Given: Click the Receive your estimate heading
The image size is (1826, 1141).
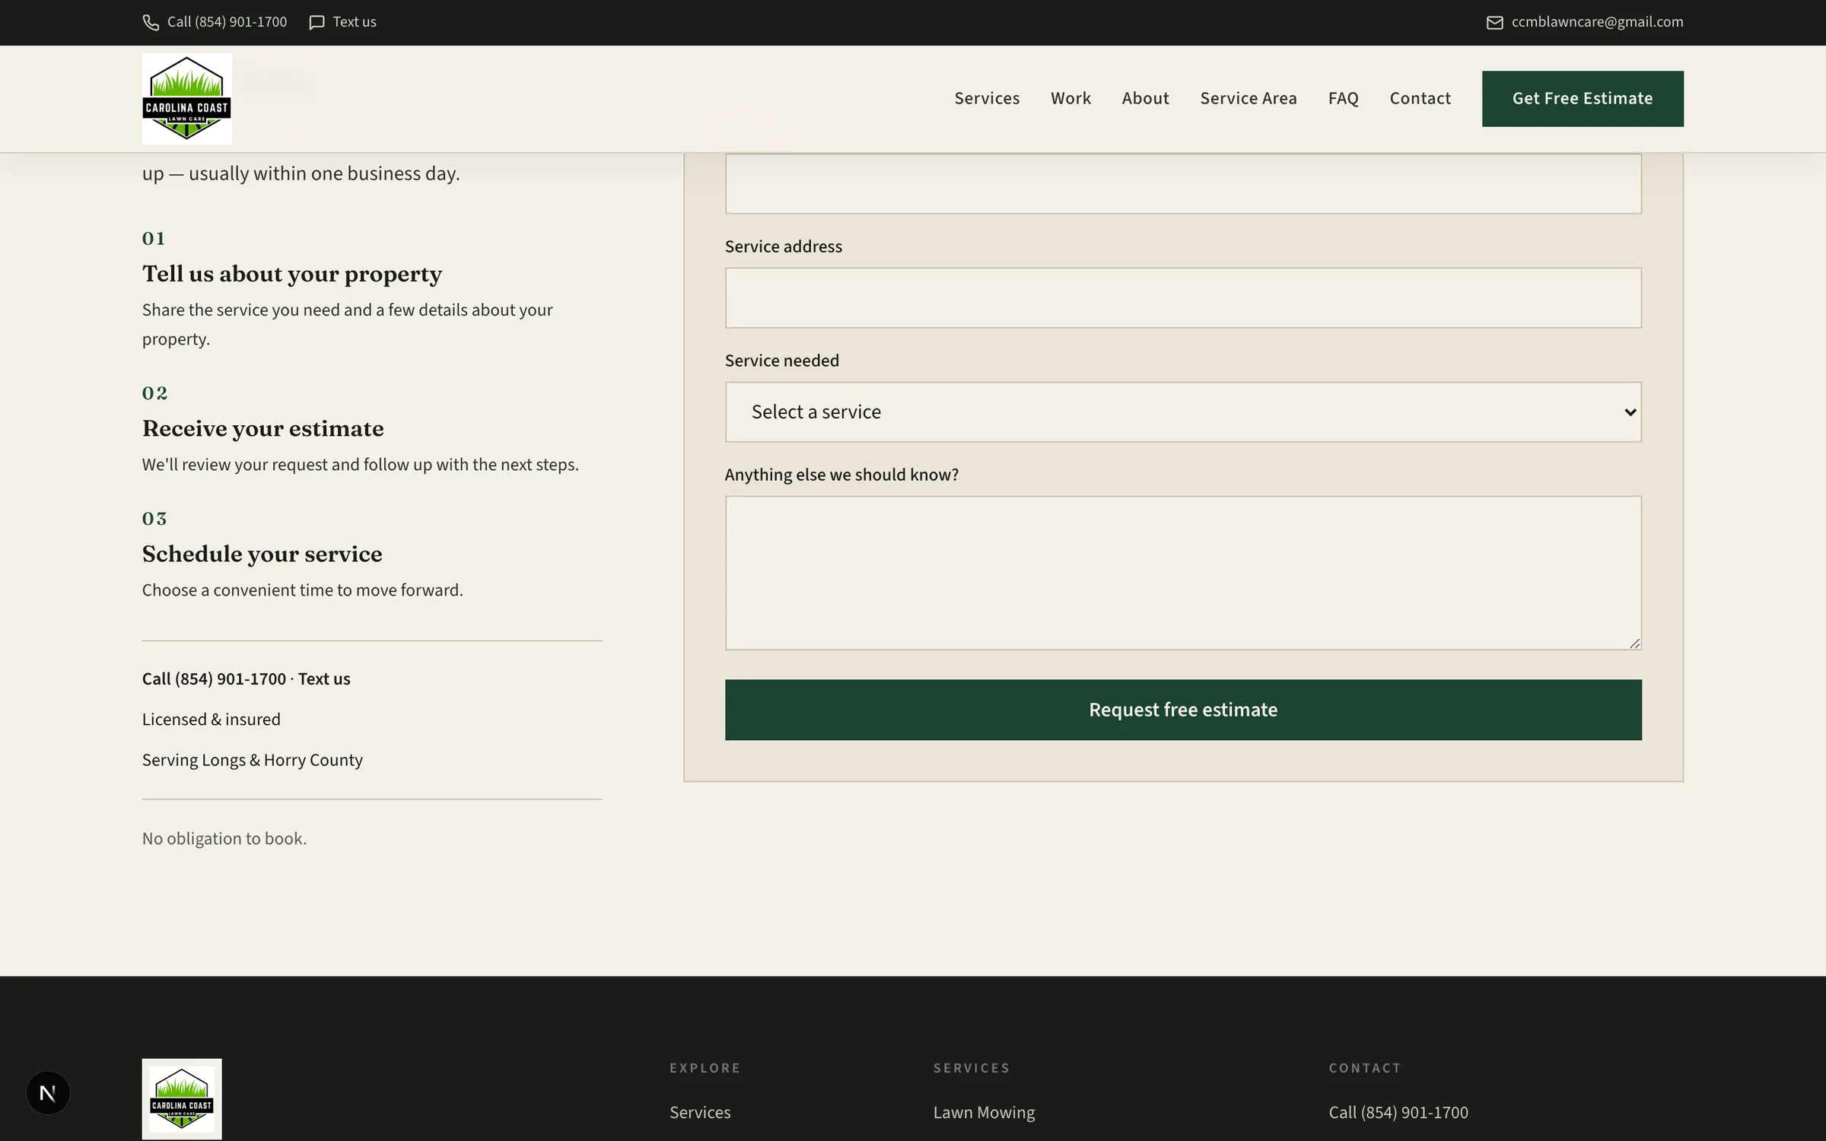Looking at the screenshot, I should click(x=262, y=428).
